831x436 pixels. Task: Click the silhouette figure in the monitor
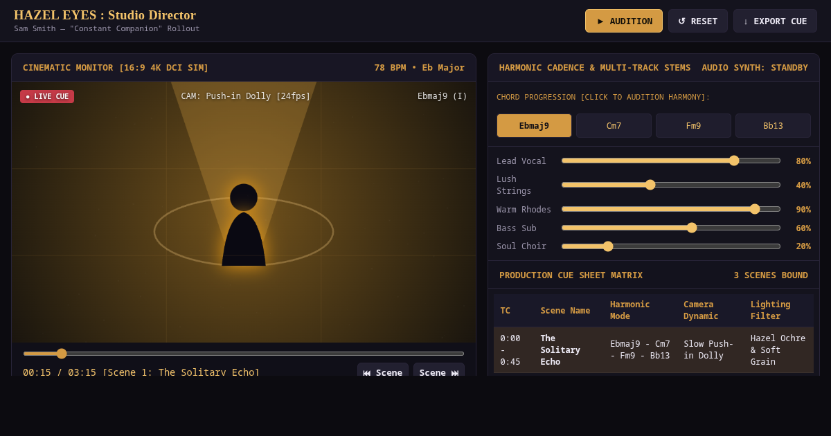[x=244, y=225]
